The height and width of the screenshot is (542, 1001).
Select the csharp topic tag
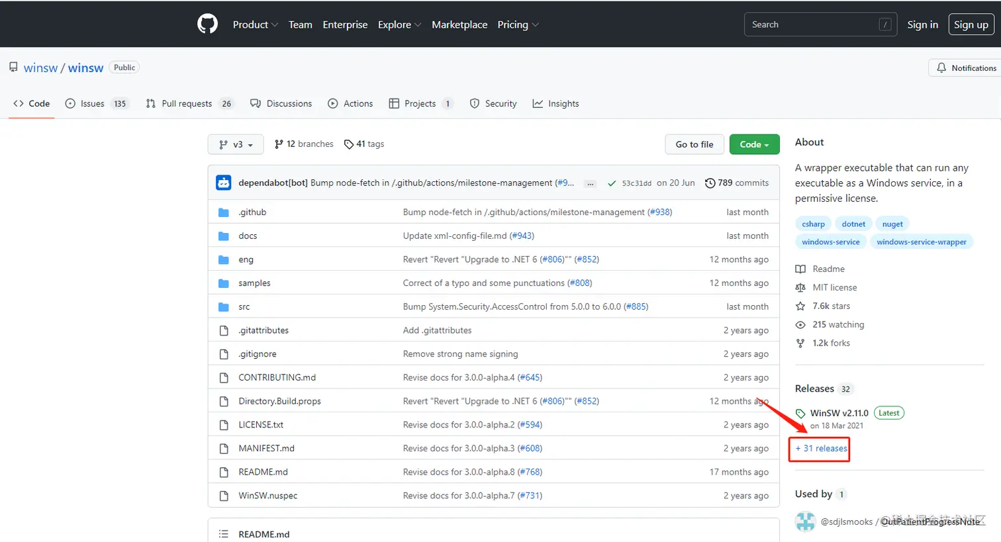click(x=813, y=224)
